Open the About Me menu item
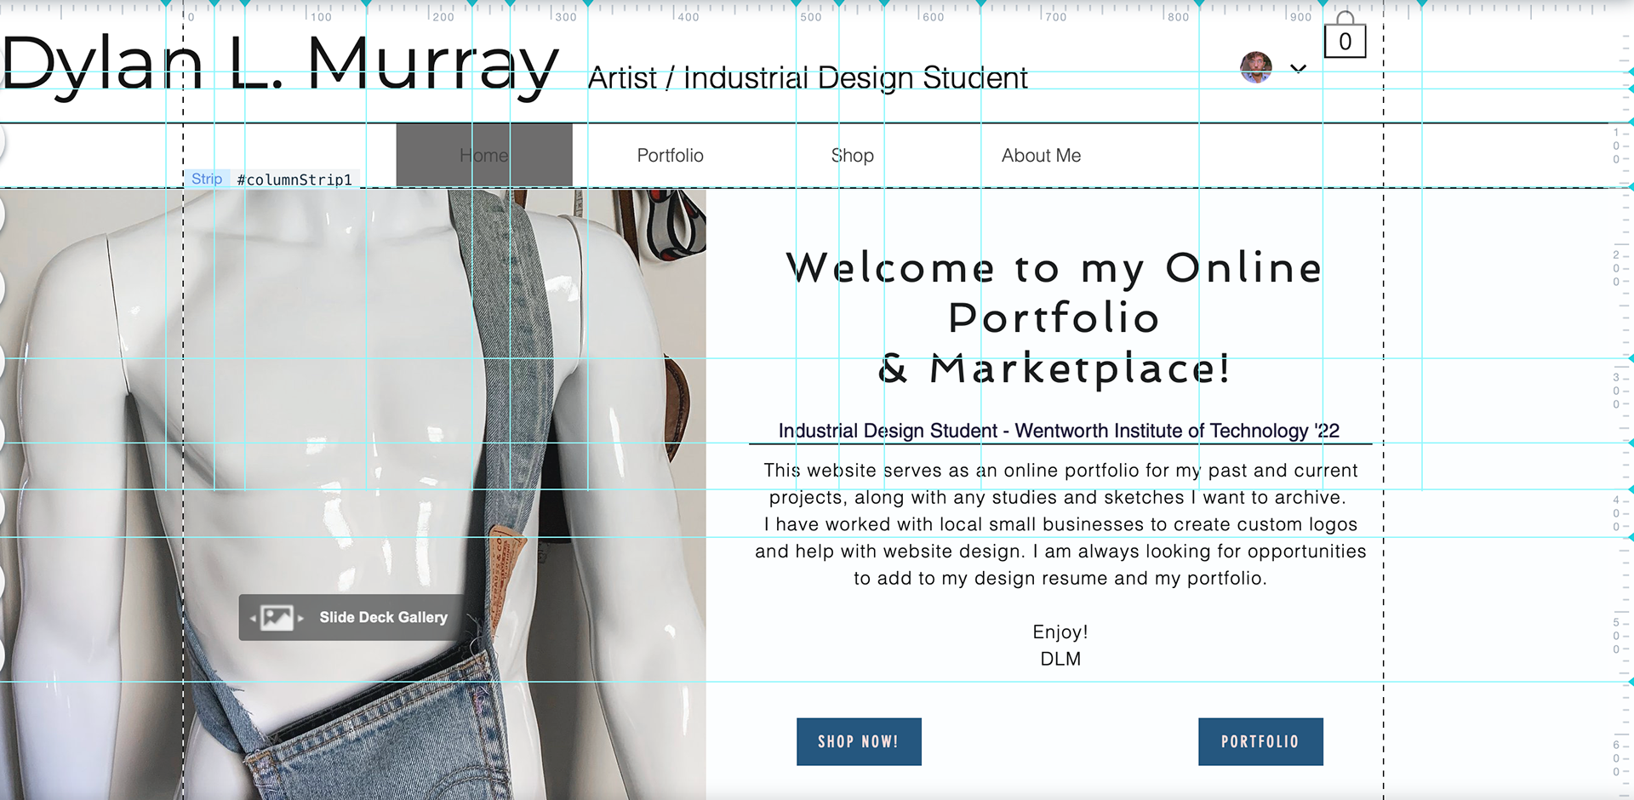Viewport: 1634px width, 800px height. pyautogui.click(x=1041, y=156)
